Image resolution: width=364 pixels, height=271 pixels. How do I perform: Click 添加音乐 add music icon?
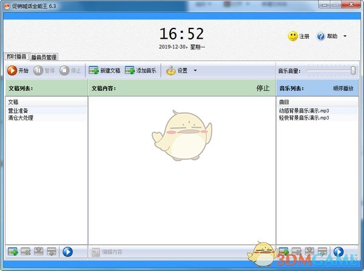coord(130,70)
